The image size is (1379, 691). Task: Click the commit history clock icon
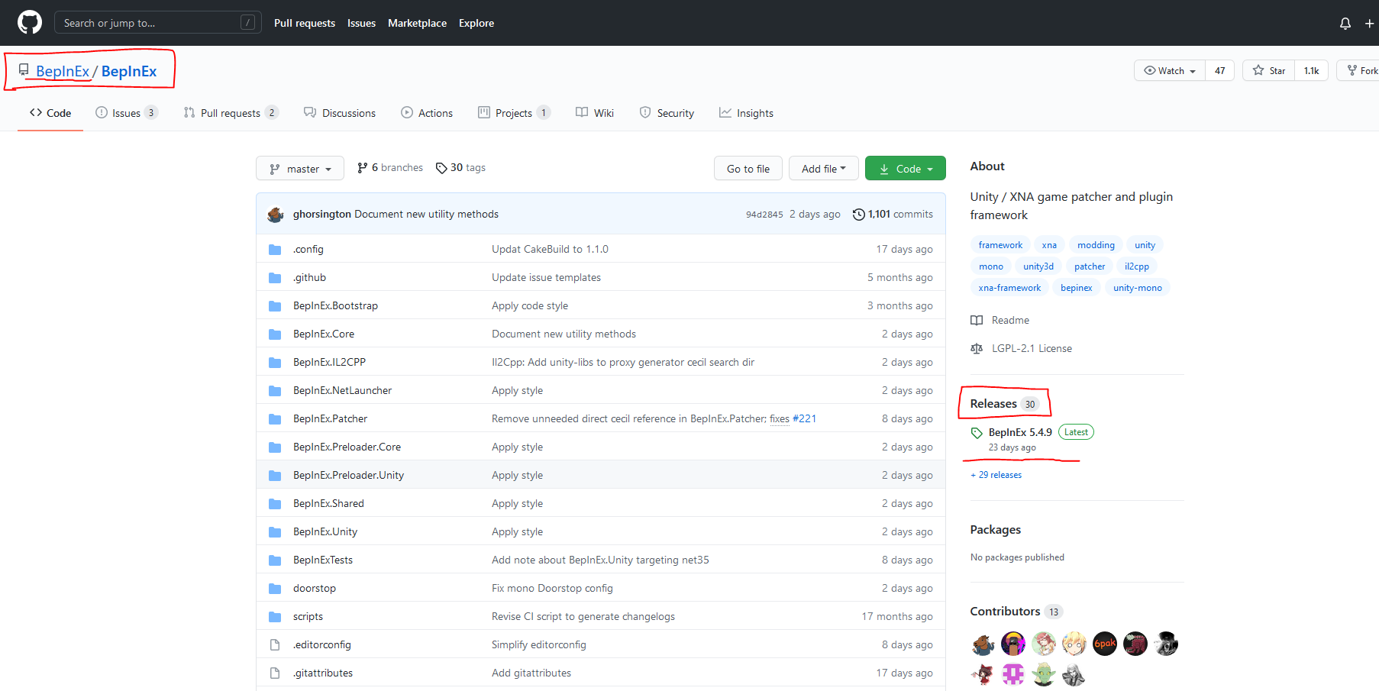point(859,215)
